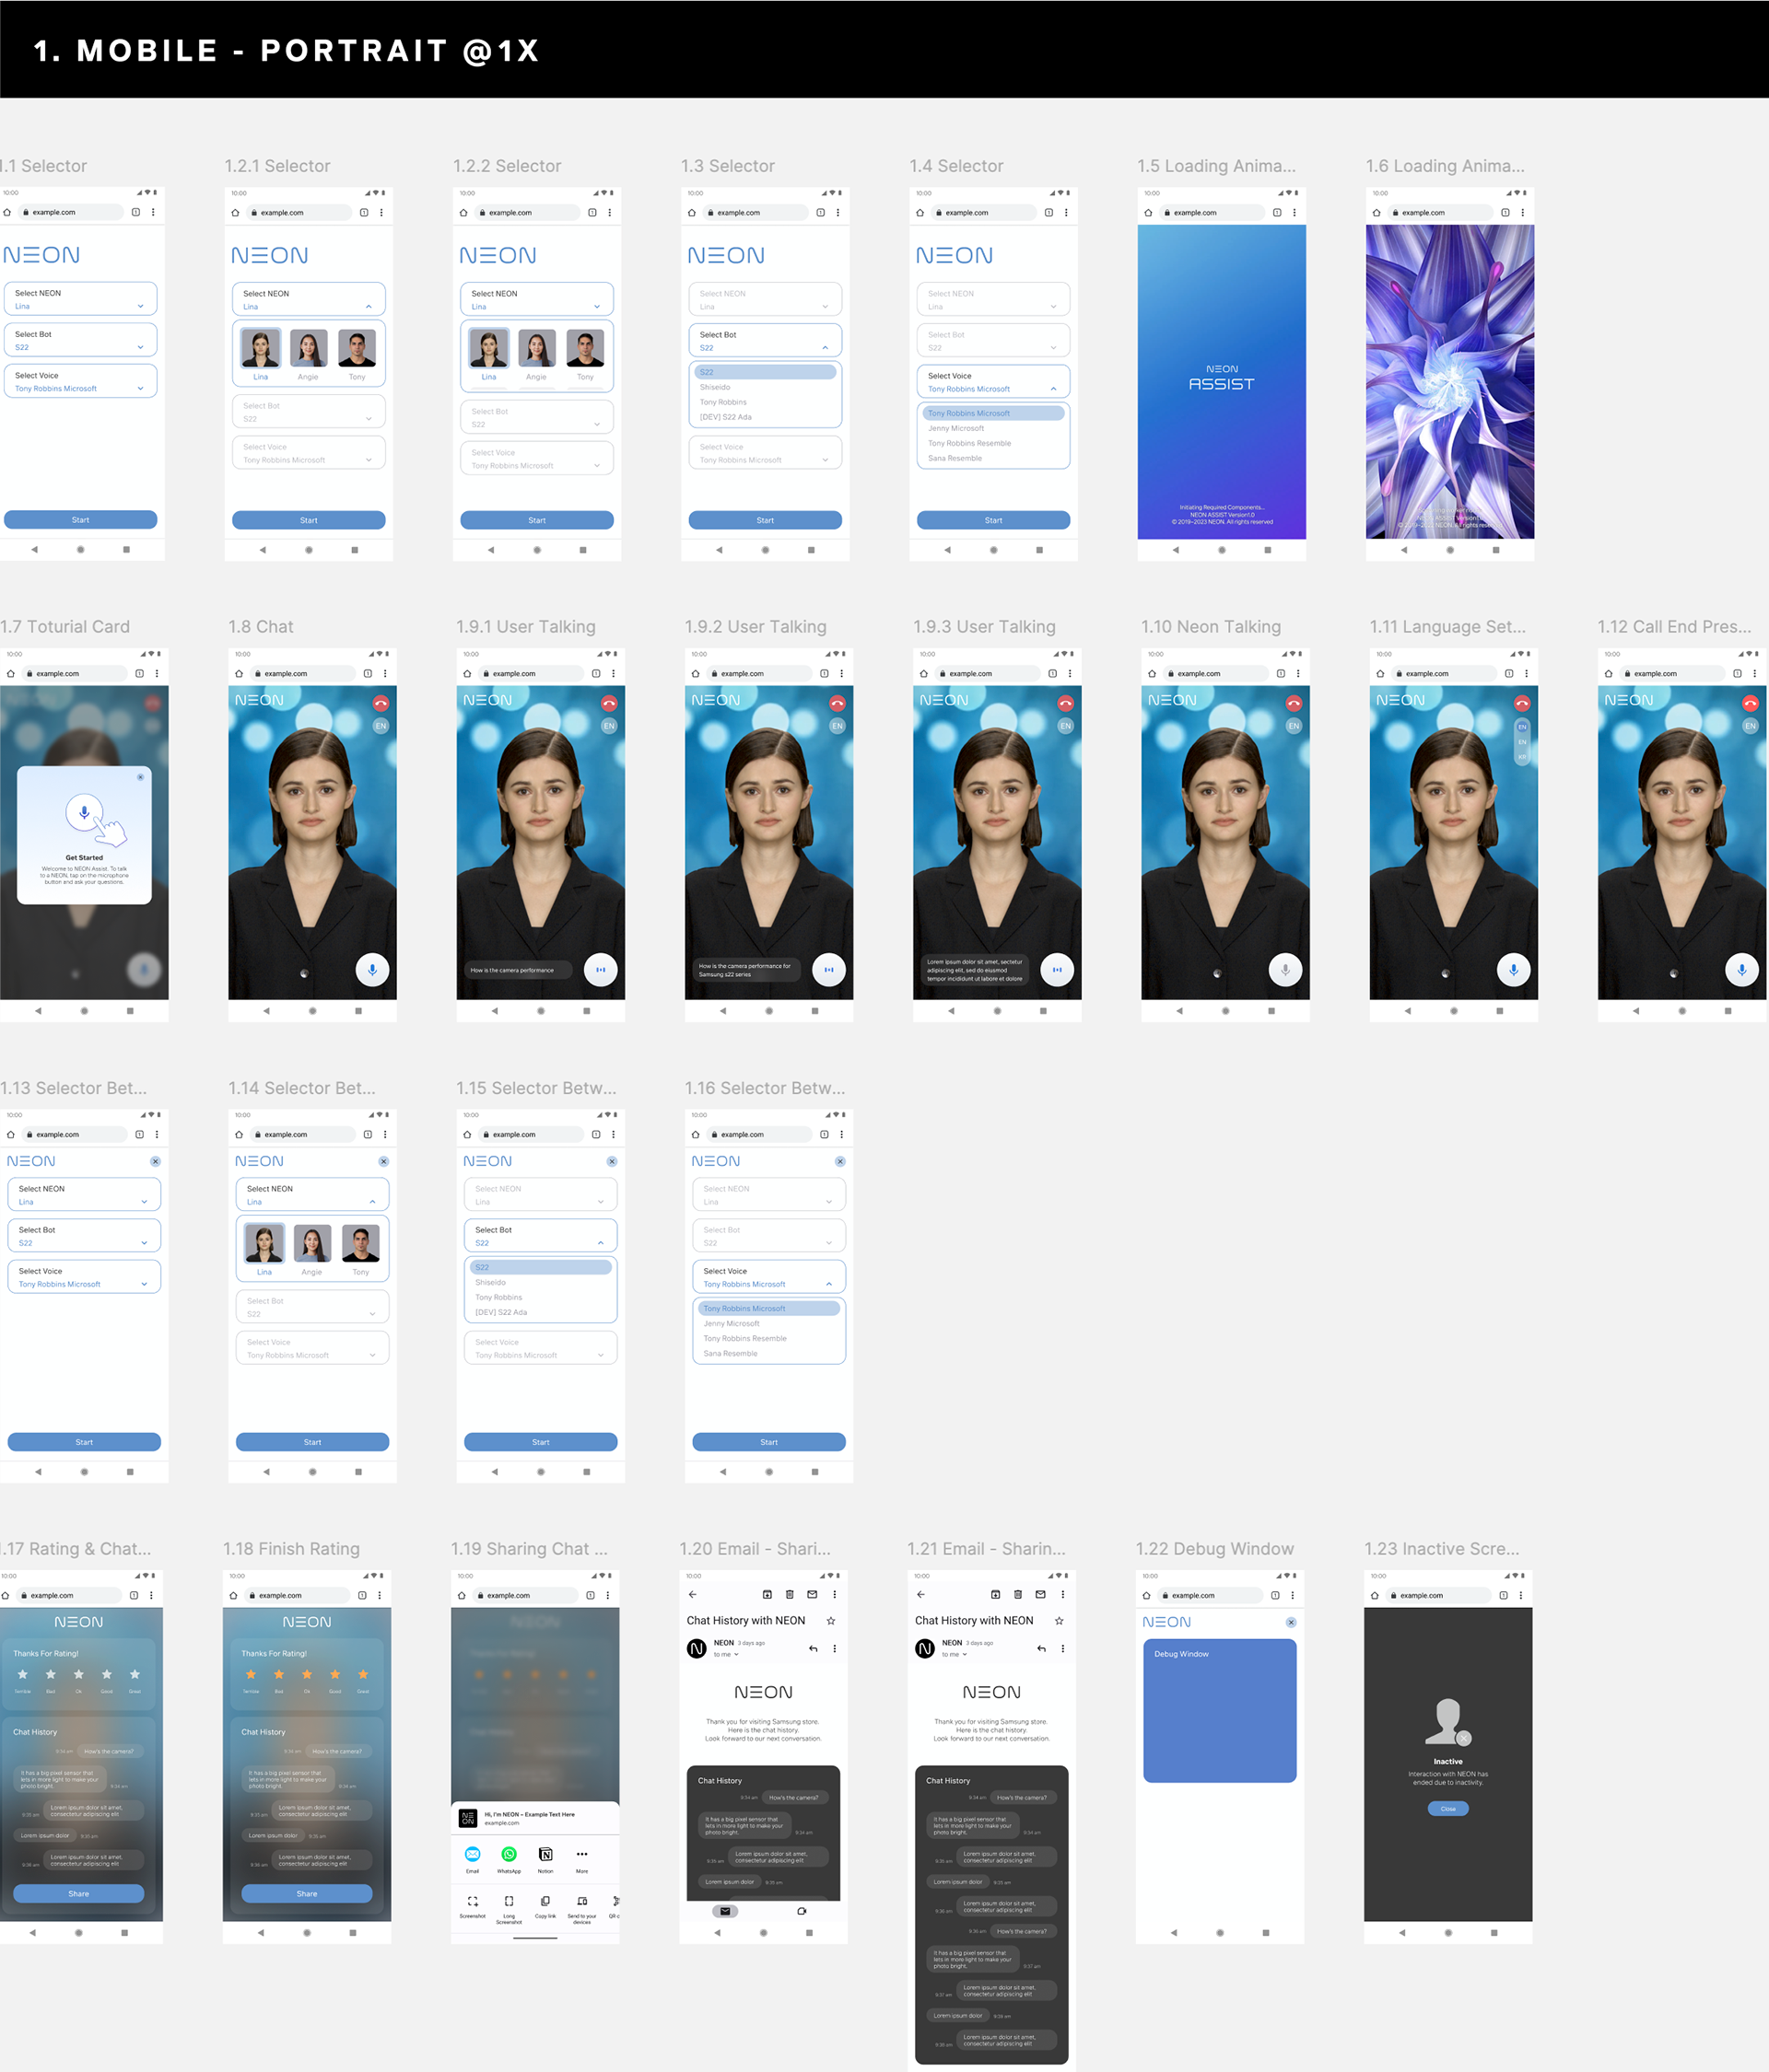Close the Get Started tutorial card
Image resolution: width=1769 pixels, height=2072 pixels.
(140, 776)
